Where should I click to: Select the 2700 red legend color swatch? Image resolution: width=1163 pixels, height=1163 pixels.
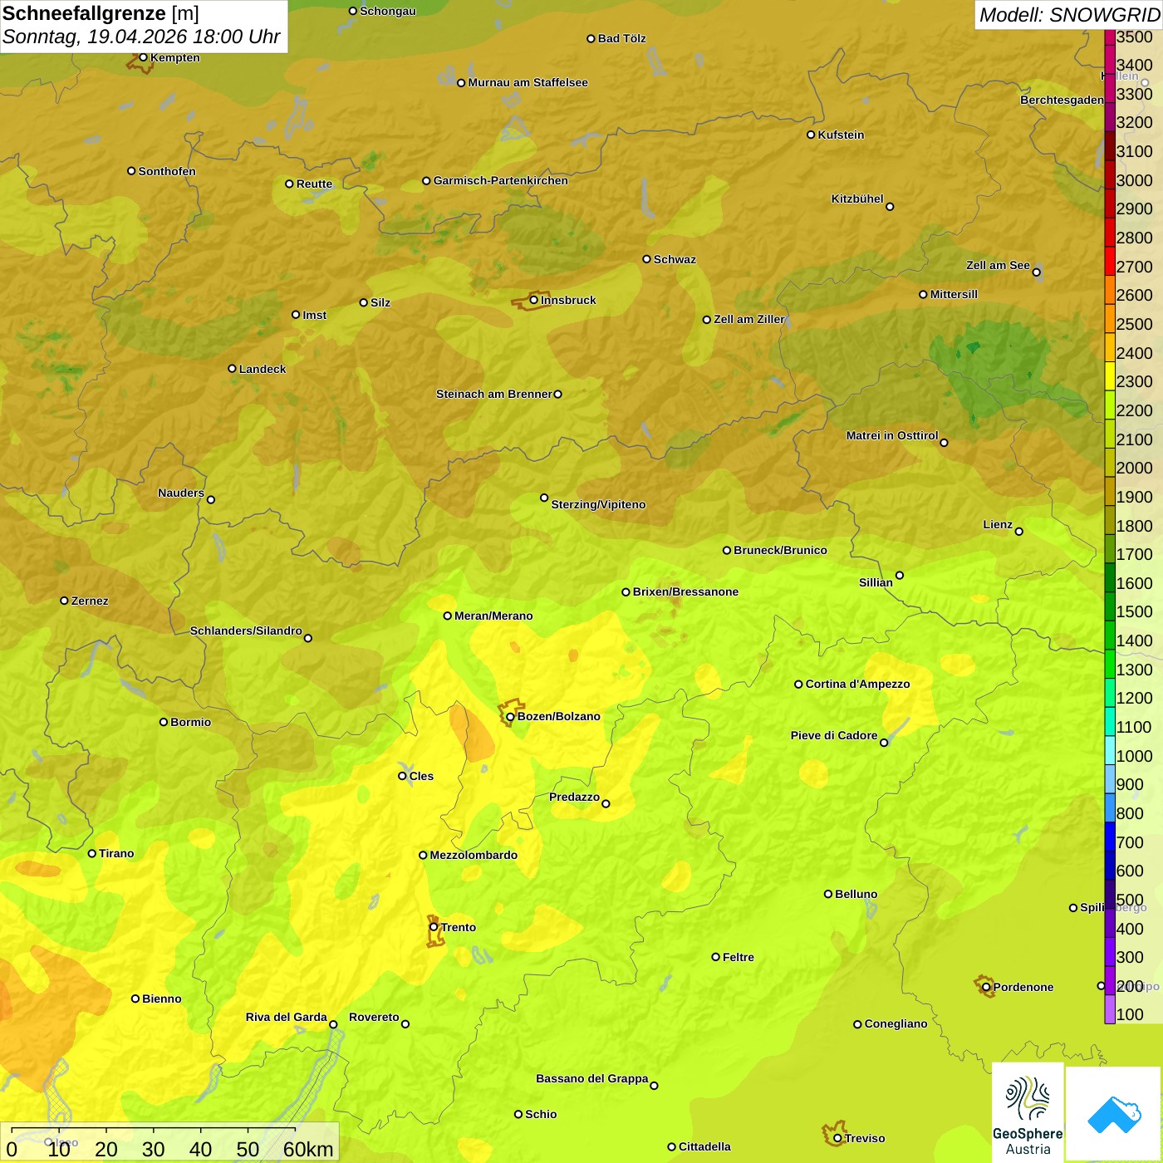point(1110,261)
